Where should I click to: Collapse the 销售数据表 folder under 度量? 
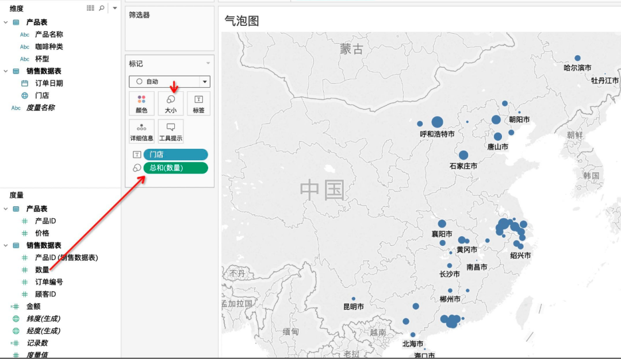(6, 245)
